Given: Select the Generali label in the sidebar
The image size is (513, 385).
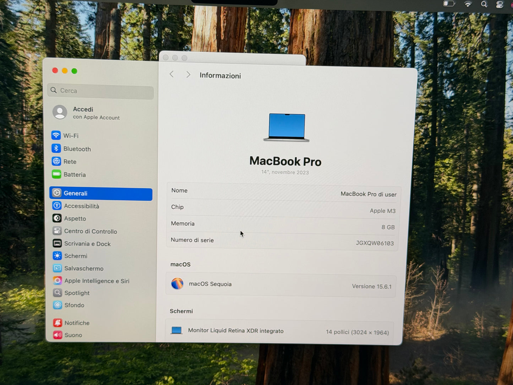Looking at the screenshot, I should coord(76,193).
